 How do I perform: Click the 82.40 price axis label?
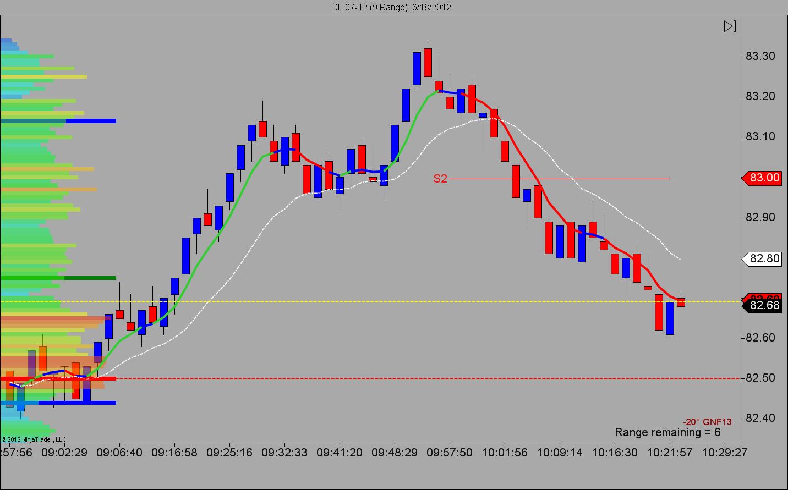(x=760, y=418)
